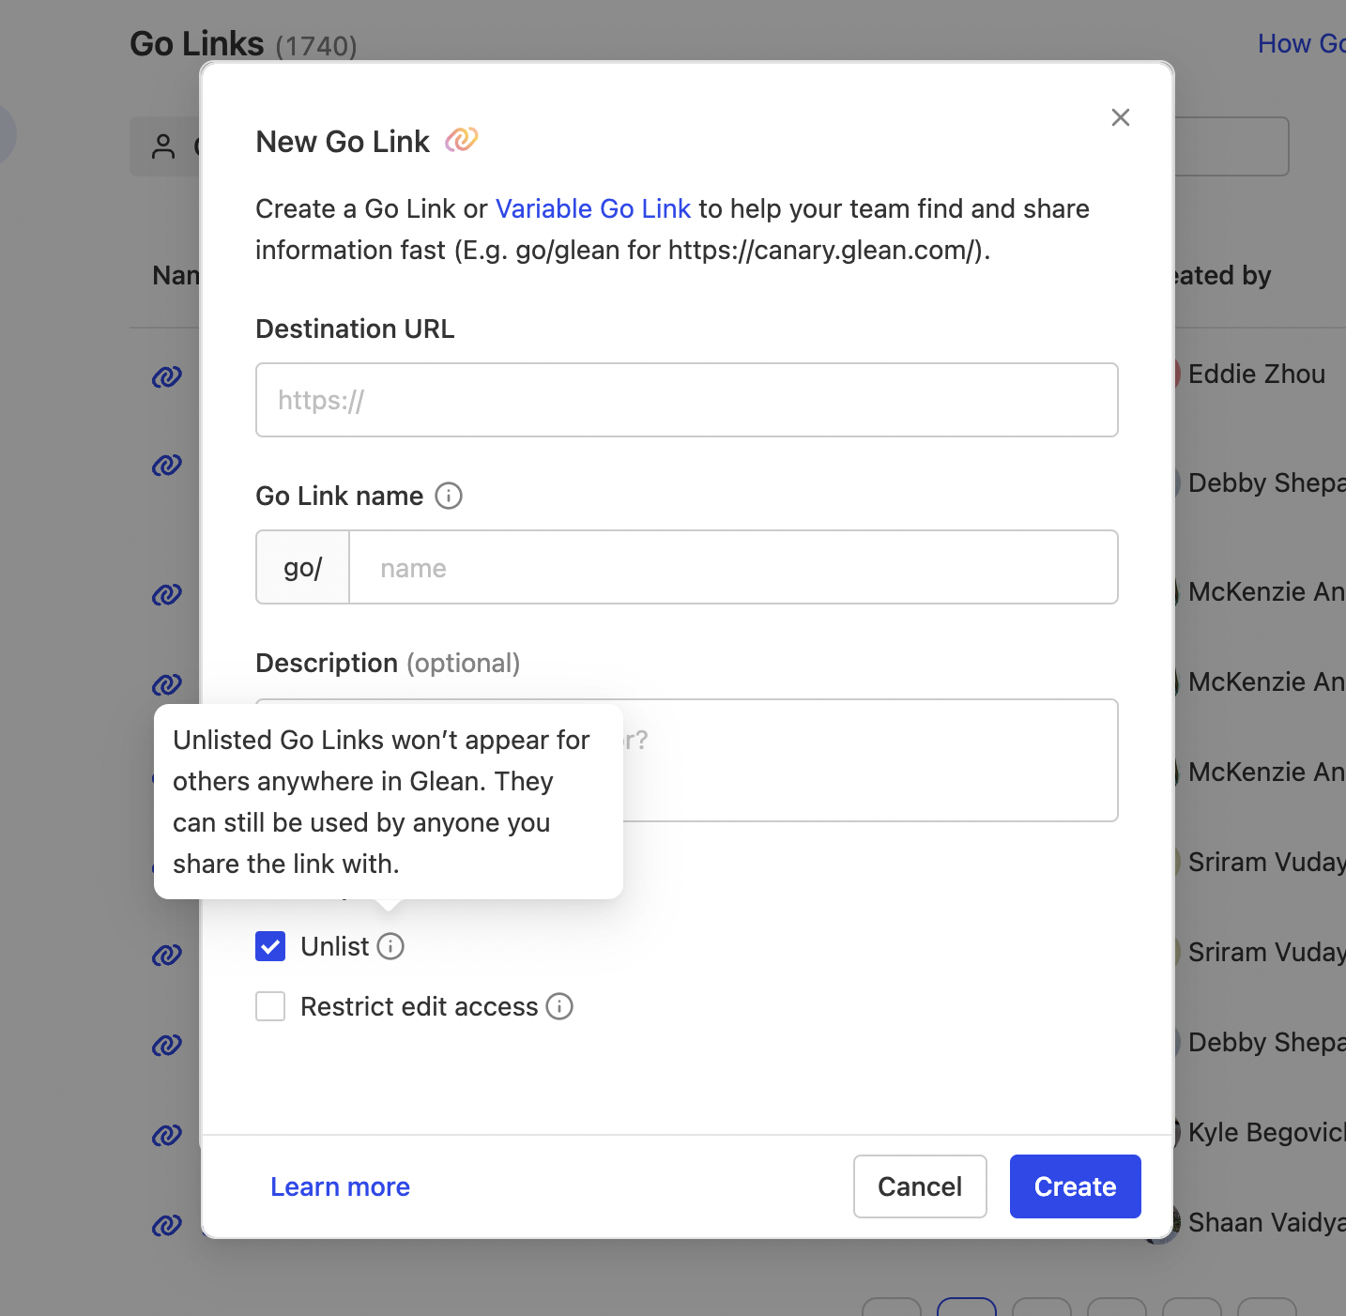This screenshot has height=1316, width=1346.
Task: Click the Destination URL input field
Action: [686, 400]
